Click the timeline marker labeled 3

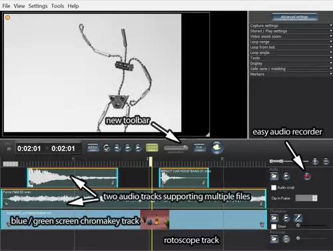point(222,159)
